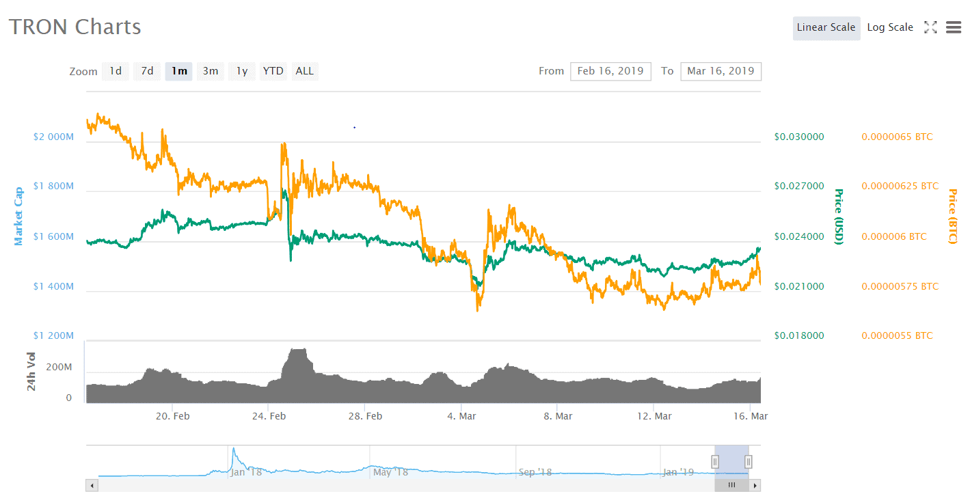Click the 4. Mar date label
This screenshot has height=496, width=970.
click(x=461, y=416)
